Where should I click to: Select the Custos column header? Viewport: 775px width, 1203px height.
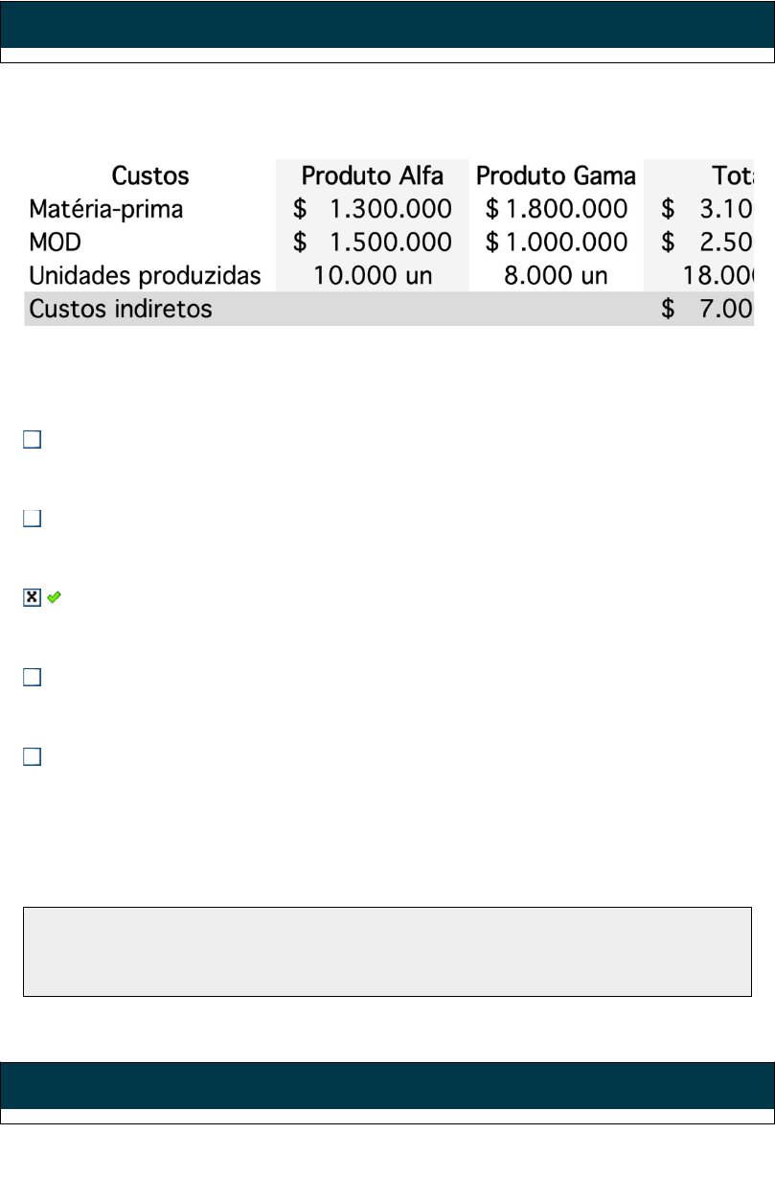click(x=150, y=176)
